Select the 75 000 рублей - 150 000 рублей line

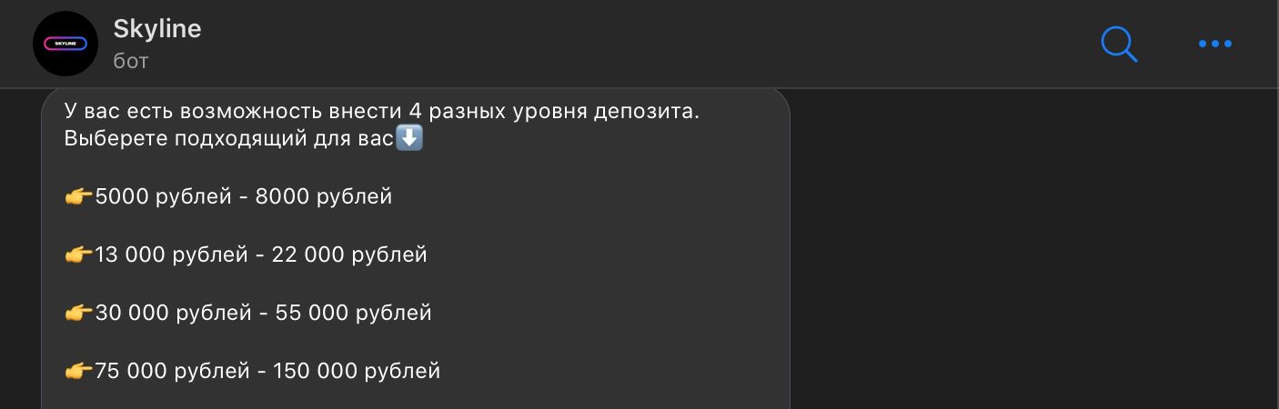click(x=253, y=371)
